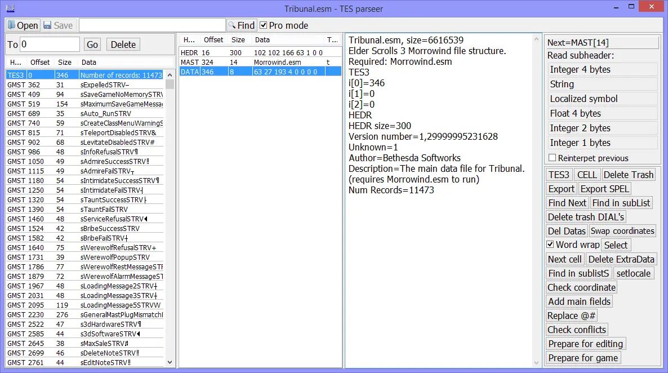Screen dimensions: 668x373
Task: Select the sWerewolfPopupSTRV GMST row
Action: click(x=85, y=257)
